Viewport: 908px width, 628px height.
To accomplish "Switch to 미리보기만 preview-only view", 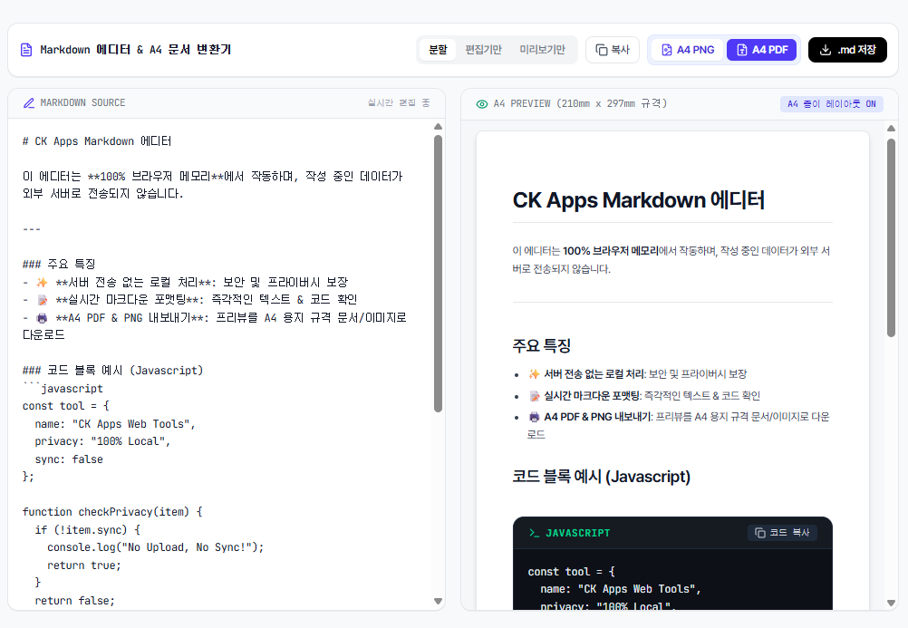I will pos(542,50).
